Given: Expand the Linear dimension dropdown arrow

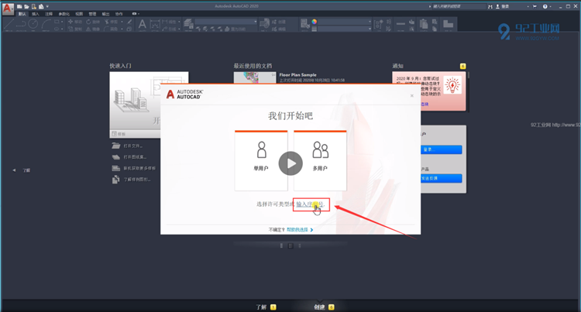Looking at the screenshot, I should pos(179,22).
